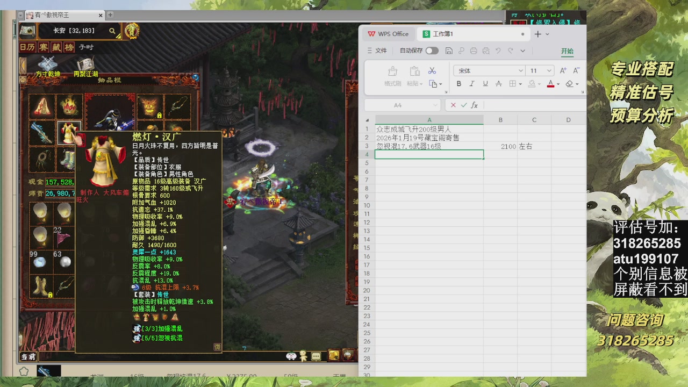Open the world map icon in game
This screenshot has width=688, height=387.
click(x=28, y=31)
